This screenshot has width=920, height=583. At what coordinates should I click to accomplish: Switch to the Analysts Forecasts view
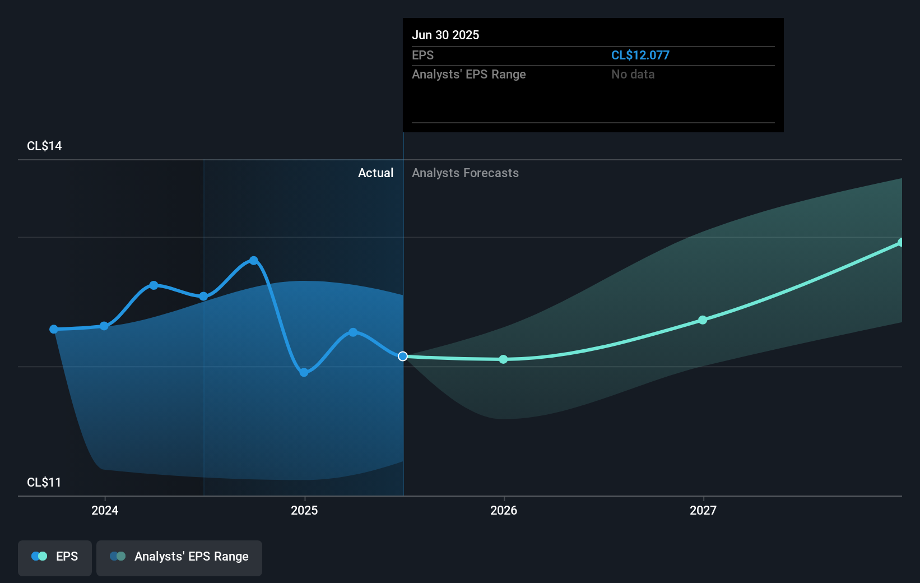[x=465, y=173]
